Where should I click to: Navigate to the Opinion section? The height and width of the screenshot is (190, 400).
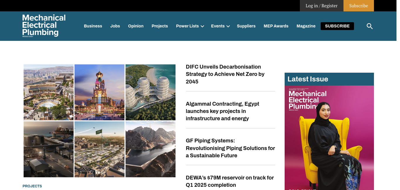pyautogui.click(x=136, y=26)
